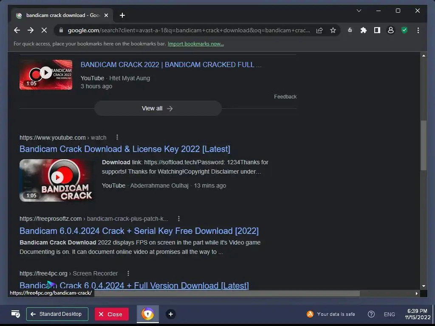
Task: Click the green Avast shield icon
Action: point(404,30)
